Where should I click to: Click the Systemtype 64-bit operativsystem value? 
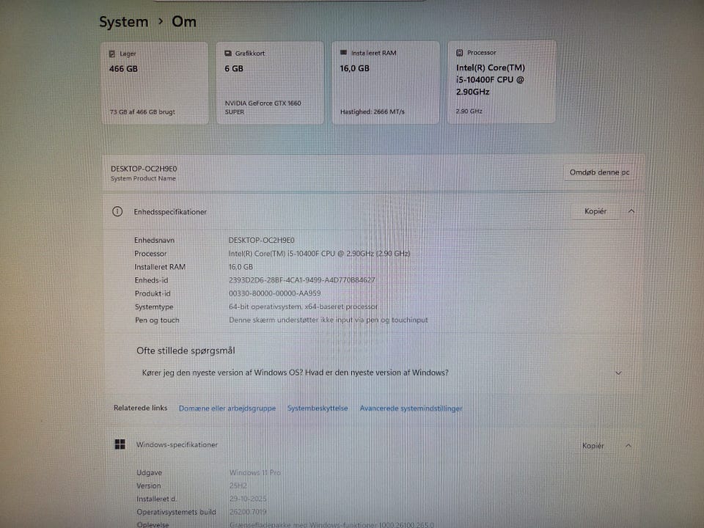(x=303, y=307)
